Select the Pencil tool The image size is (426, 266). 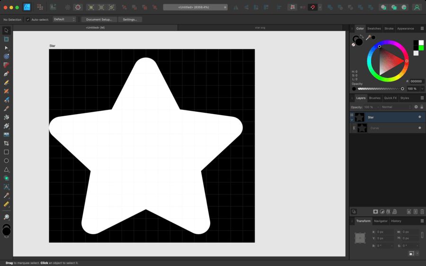(6, 83)
